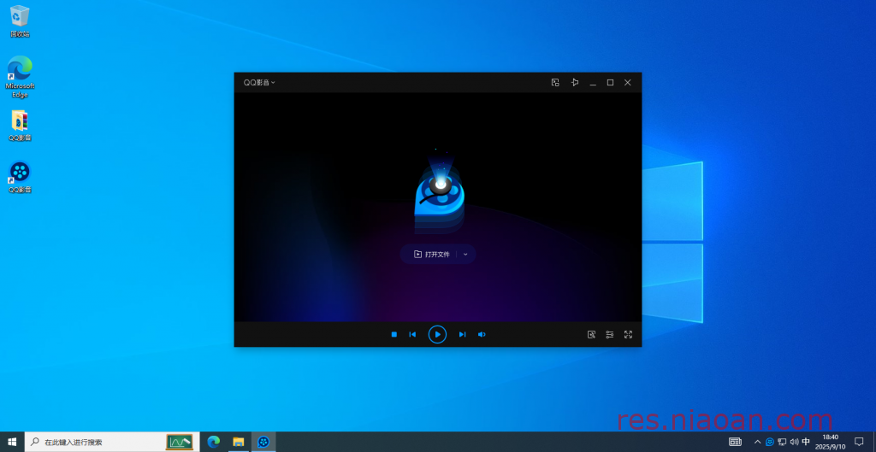Mute the player volume speaker icon
Viewport: 876px width, 452px height.
pos(482,334)
